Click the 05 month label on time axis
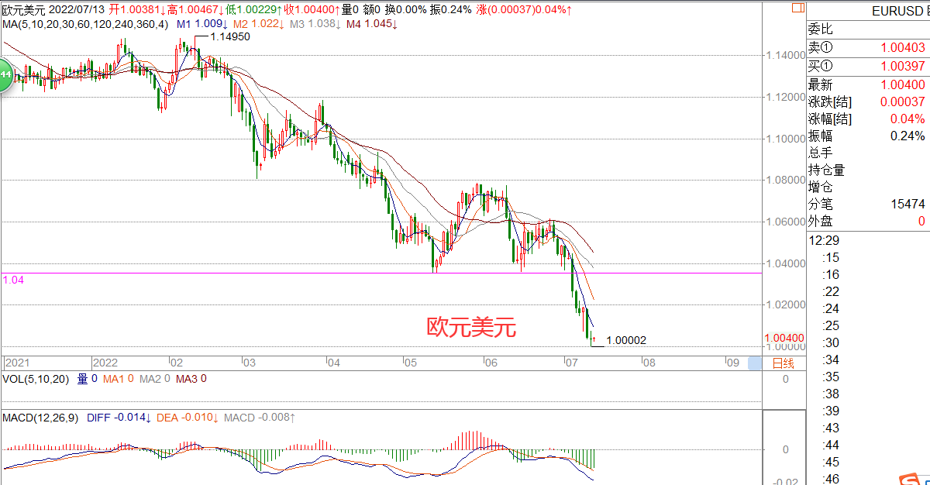930x485 pixels. [410, 363]
